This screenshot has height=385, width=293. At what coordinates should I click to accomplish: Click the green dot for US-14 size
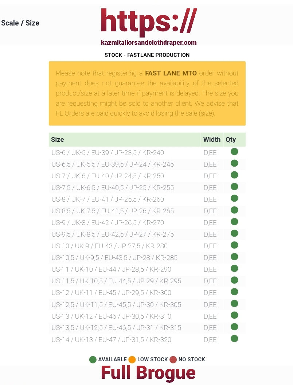pos(234,338)
